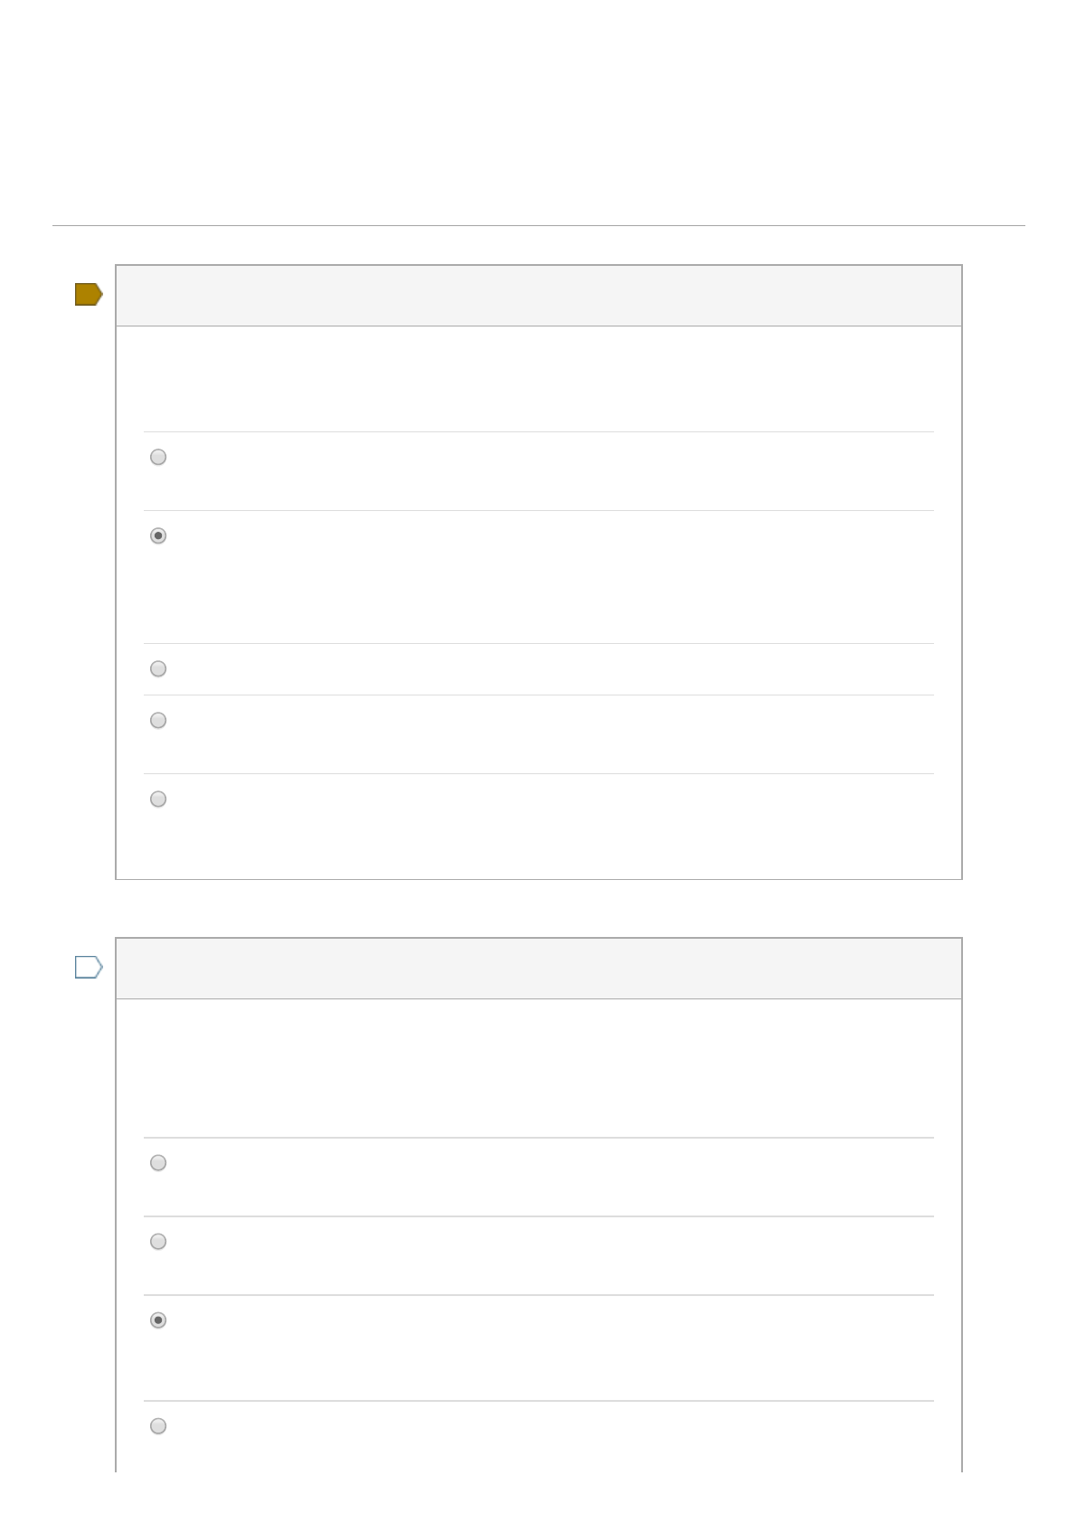Pick the fourth radio option in first question
This screenshot has width=1076, height=1523.
158,721
